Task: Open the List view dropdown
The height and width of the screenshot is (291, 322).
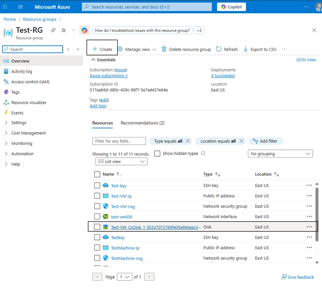Action: tap(122, 162)
